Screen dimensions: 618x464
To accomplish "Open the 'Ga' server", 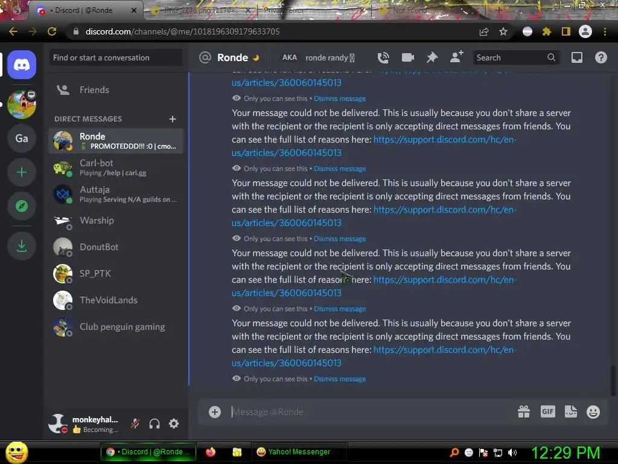I will [22, 138].
